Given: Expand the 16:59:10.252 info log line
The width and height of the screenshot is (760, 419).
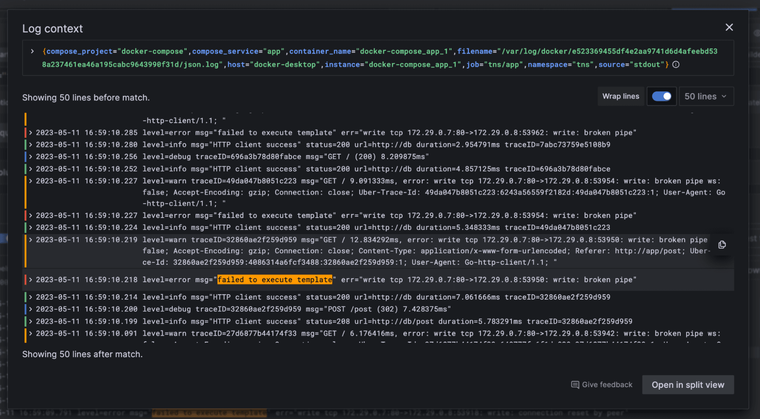Looking at the screenshot, I should click(x=30, y=169).
